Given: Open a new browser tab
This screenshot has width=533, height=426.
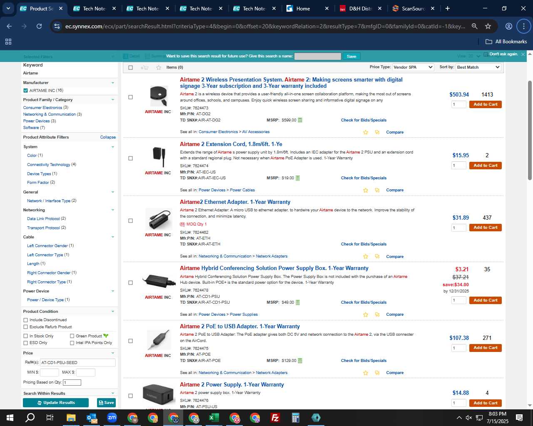Looking at the screenshot, I should [447, 8].
